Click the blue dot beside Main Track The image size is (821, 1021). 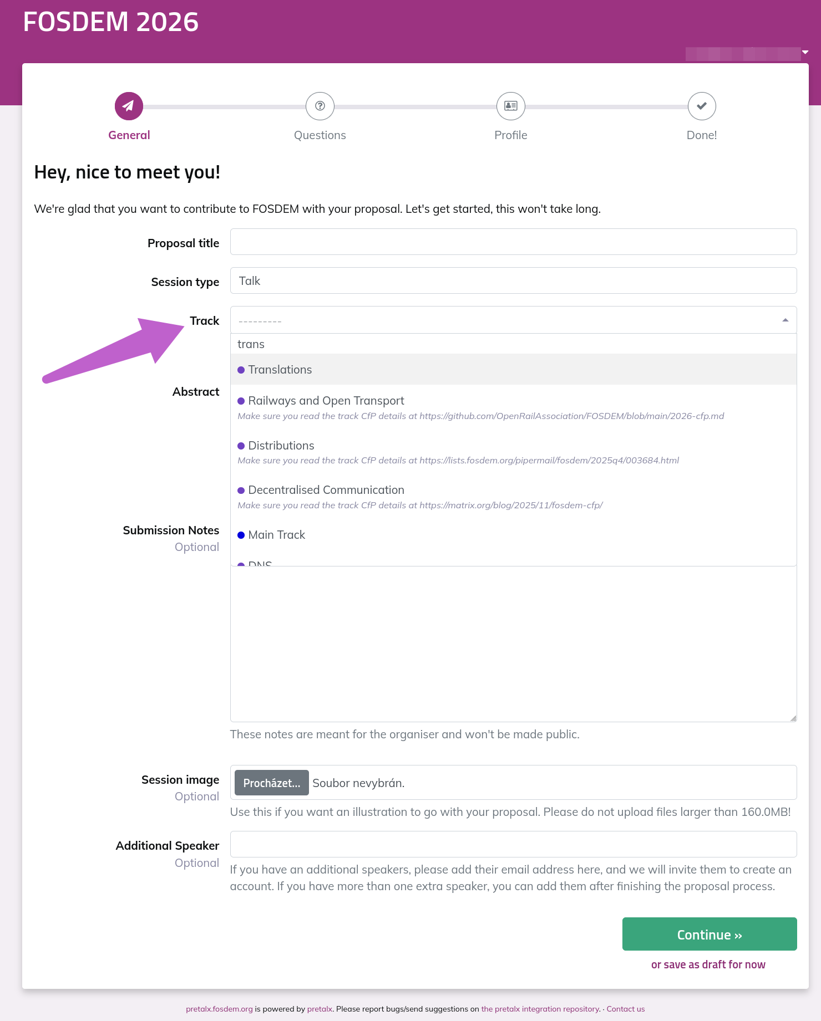pos(241,534)
